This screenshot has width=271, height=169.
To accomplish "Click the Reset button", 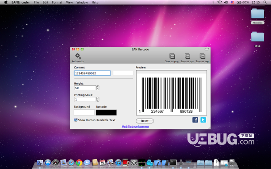I will pyautogui.click(x=145, y=121).
